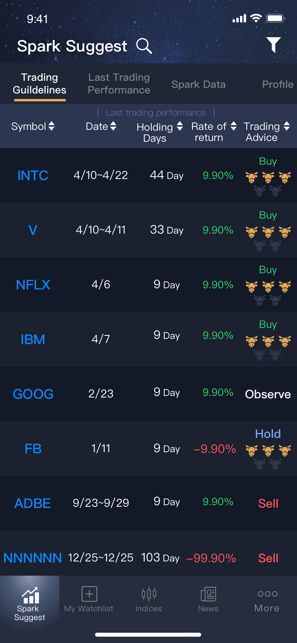Toggle Holding Days sort arrows
The image size is (297, 643).
tap(180, 126)
